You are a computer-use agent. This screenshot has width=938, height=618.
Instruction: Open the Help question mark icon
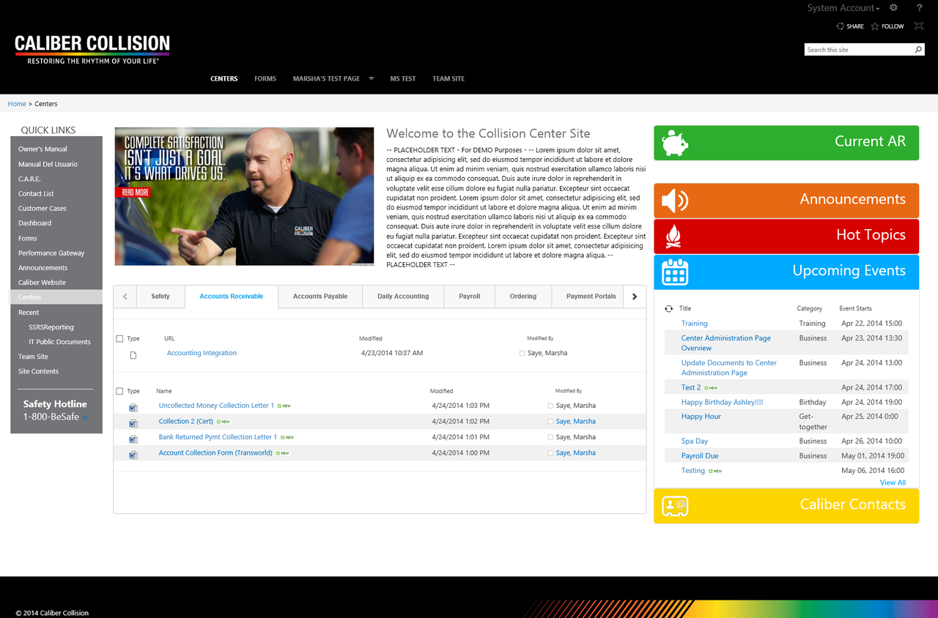[x=920, y=8]
